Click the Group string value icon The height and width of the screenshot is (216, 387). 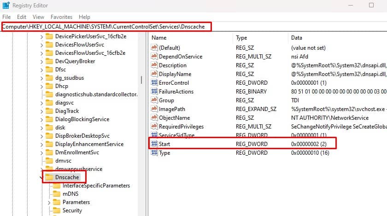(x=154, y=100)
